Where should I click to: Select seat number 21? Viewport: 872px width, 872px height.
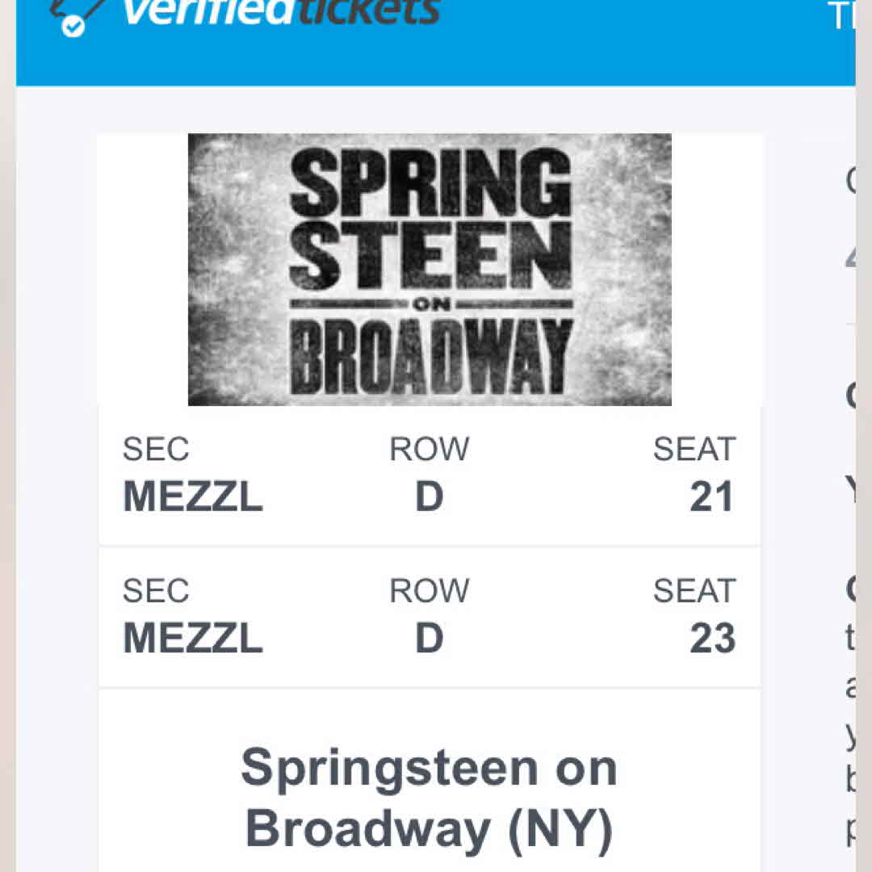(711, 497)
